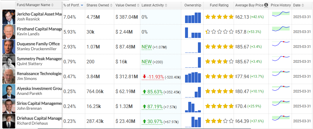Click 30.97% activity for Driehaus Capital
Image resolution: width=313 pixels, height=129 pixels.
pyautogui.click(x=153, y=121)
